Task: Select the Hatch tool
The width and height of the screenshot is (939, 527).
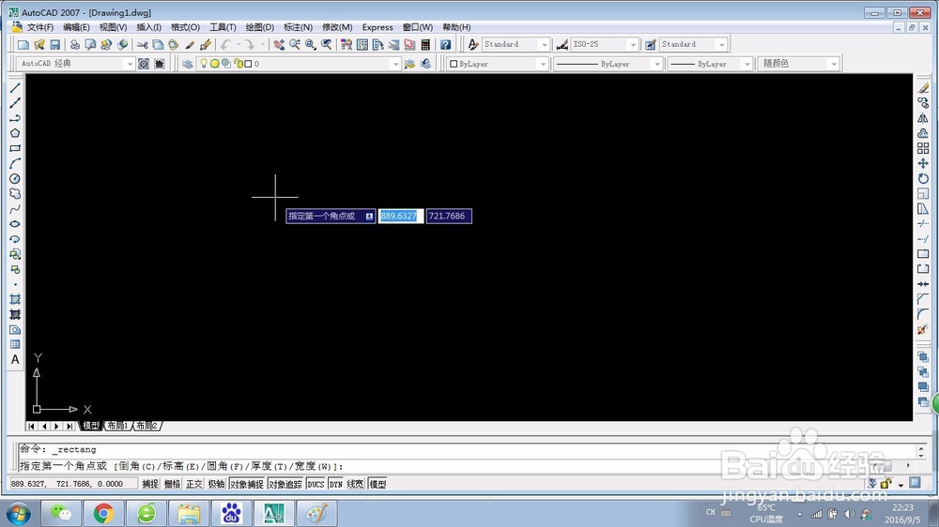Action: (15, 299)
